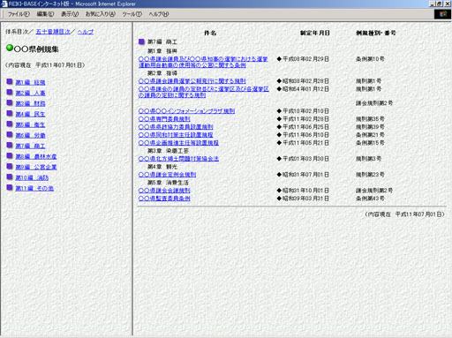Click the purple square icon beside 第3編 財務

pos(10,102)
